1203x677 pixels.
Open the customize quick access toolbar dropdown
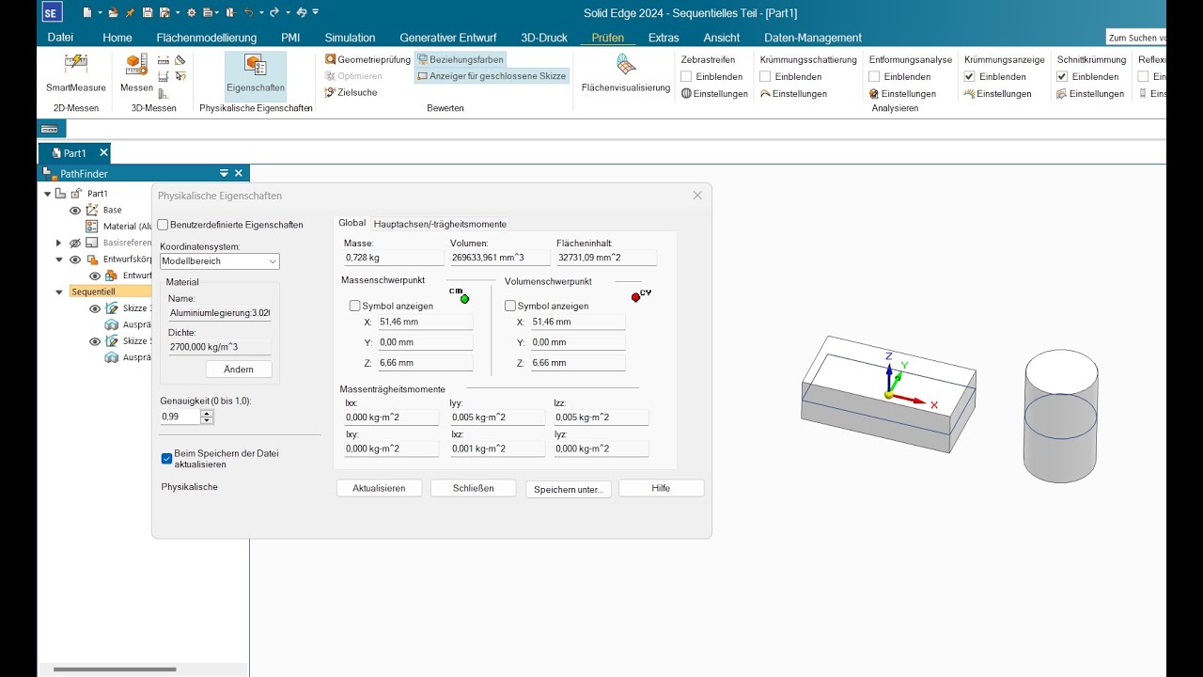[315, 12]
